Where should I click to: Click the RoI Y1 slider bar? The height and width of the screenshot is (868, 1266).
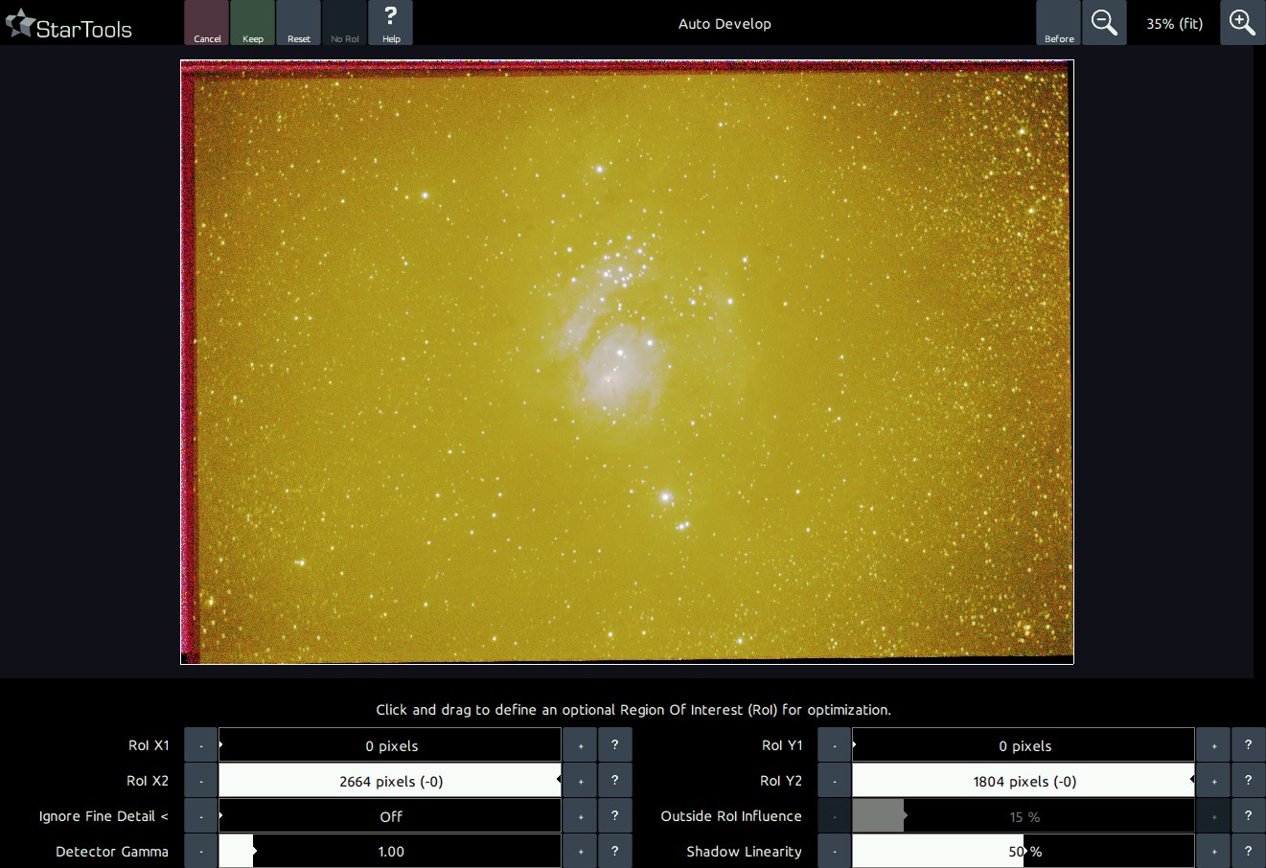click(1023, 745)
